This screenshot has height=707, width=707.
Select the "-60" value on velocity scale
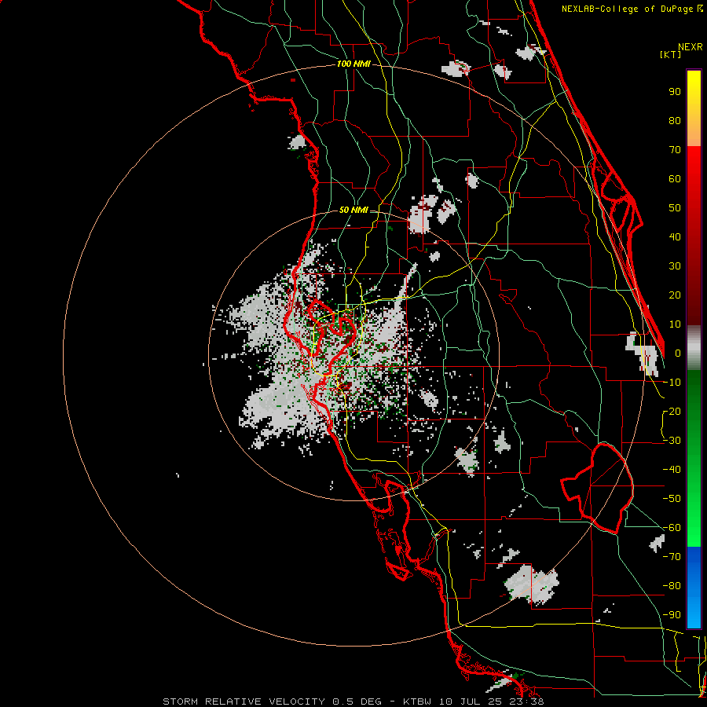[x=672, y=528]
